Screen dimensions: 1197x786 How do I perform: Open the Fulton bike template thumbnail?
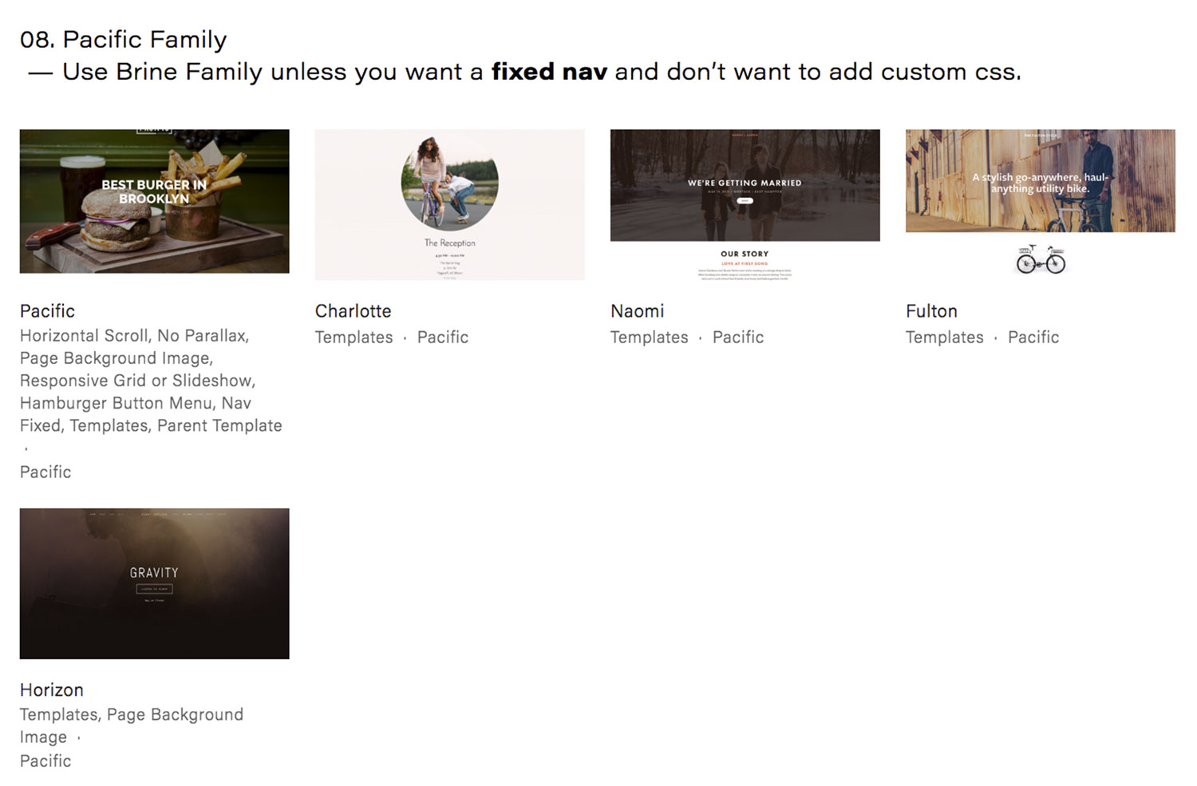(1040, 204)
